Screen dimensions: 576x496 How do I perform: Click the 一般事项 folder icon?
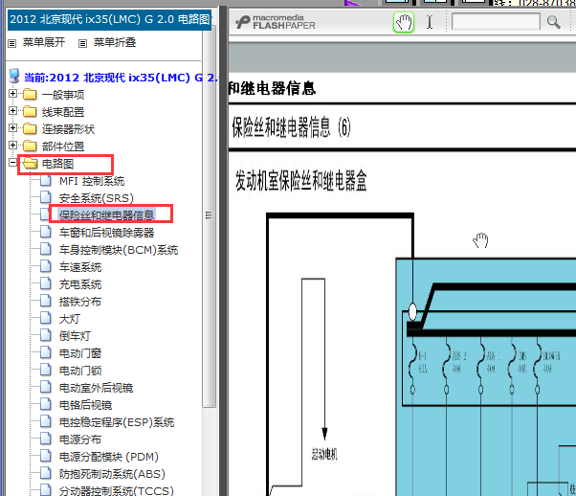pos(30,95)
